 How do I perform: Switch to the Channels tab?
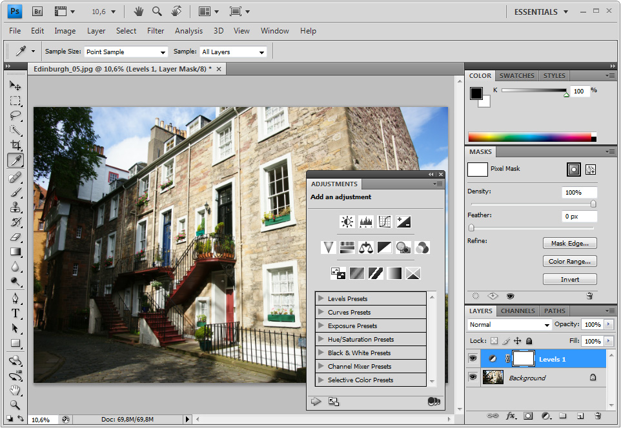click(x=518, y=311)
